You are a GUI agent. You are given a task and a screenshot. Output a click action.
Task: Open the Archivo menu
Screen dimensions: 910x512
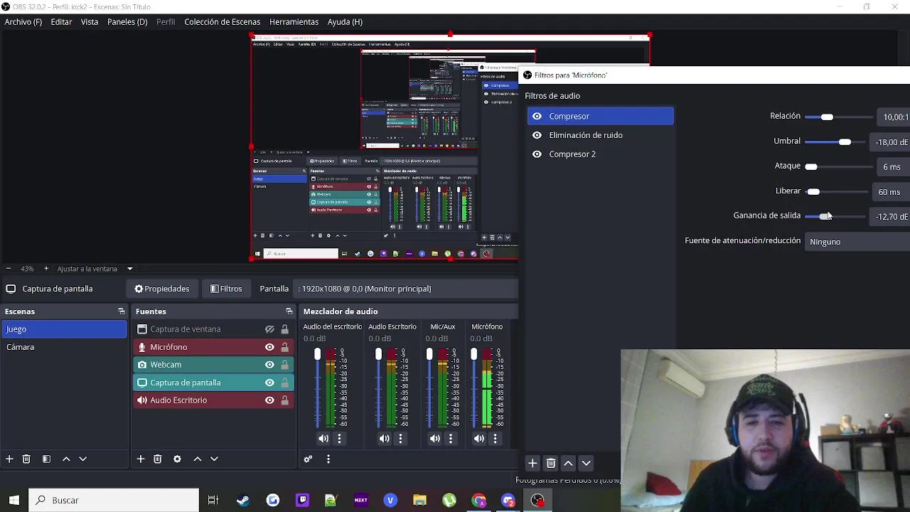point(23,22)
